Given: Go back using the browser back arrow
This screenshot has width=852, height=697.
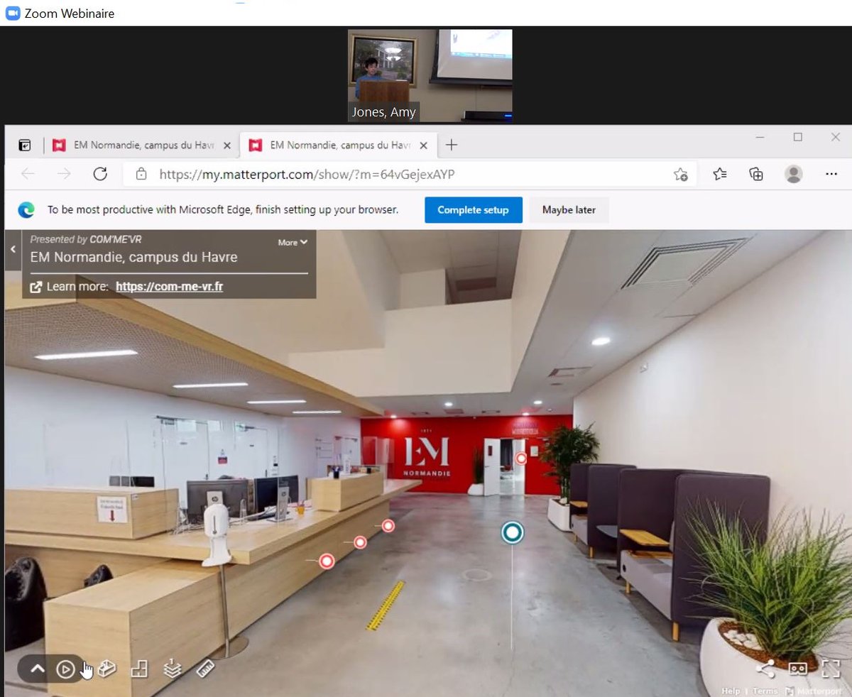Looking at the screenshot, I should coord(28,174).
